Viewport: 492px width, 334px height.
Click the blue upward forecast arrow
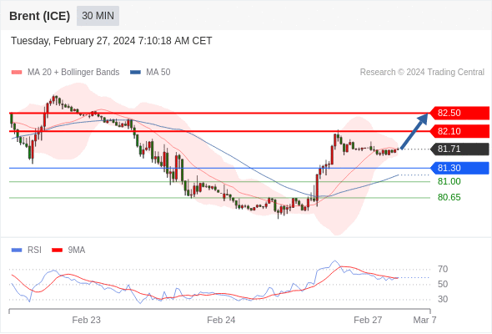(x=414, y=131)
